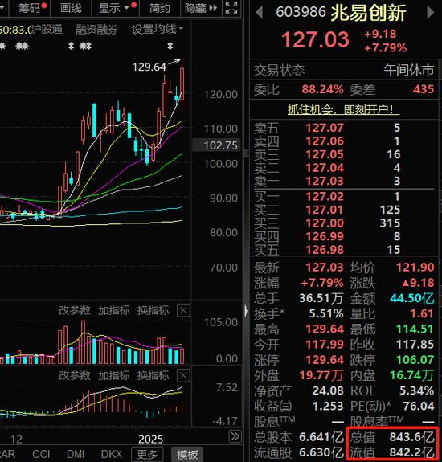Click 换指标 in the MACD panel
Screen dimensions: 442x462
(x=153, y=376)
